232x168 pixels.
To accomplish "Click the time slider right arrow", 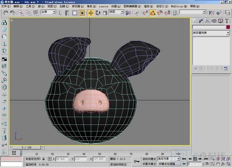I will click(x=43, y=147).
